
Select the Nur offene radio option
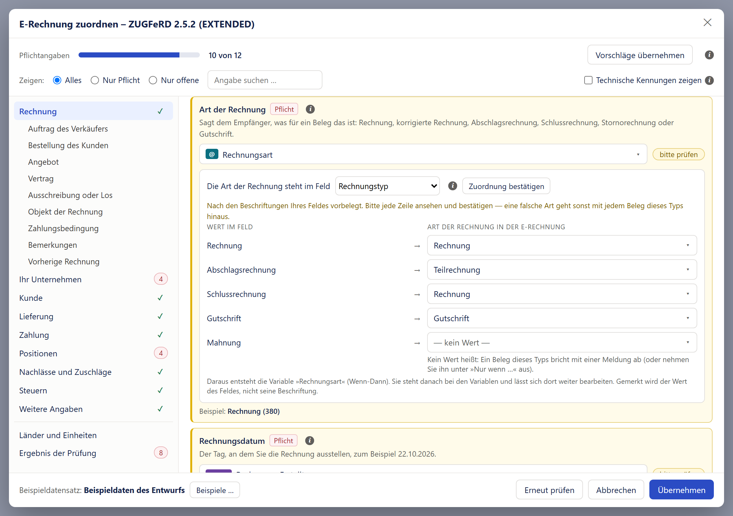(153, 80)
